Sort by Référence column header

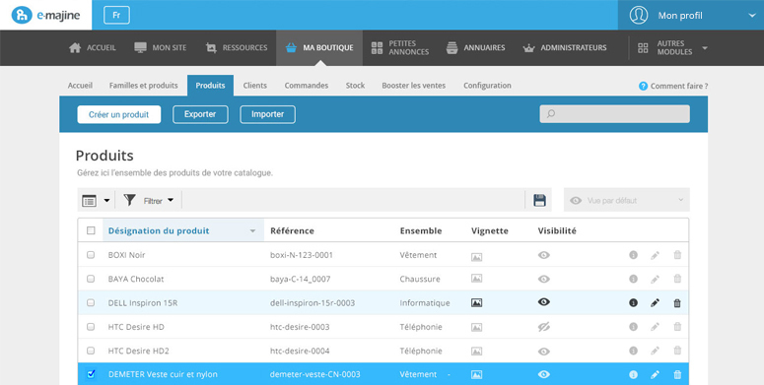pos(292,230)
